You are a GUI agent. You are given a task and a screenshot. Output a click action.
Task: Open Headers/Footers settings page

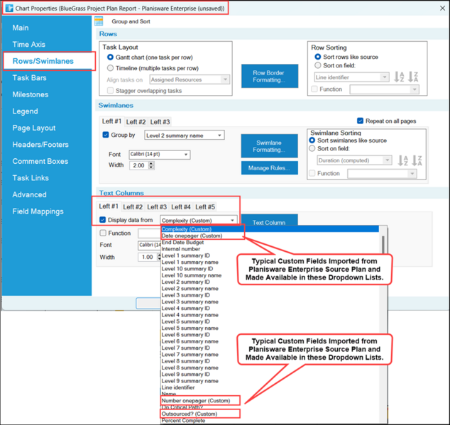[40, 145]
